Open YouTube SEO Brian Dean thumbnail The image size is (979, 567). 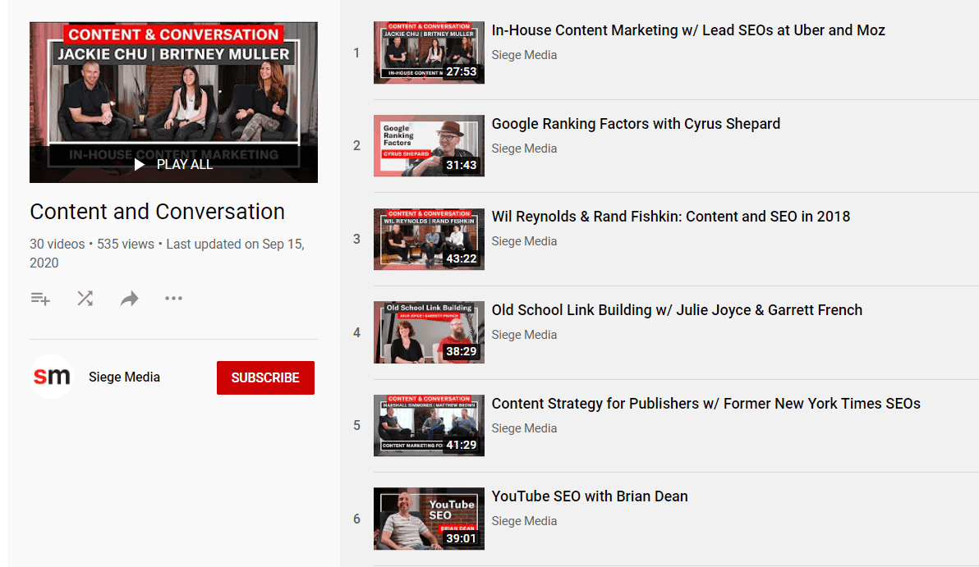coord(429,519)
